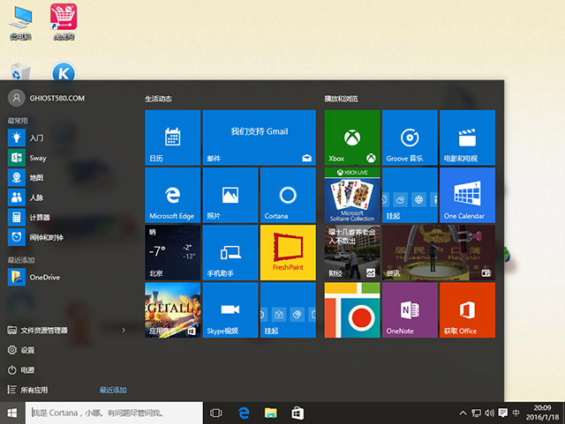Viewport: 565px width, 424px height.
Task: Open 计算器 in the most used list
Action: coord(40,218)
